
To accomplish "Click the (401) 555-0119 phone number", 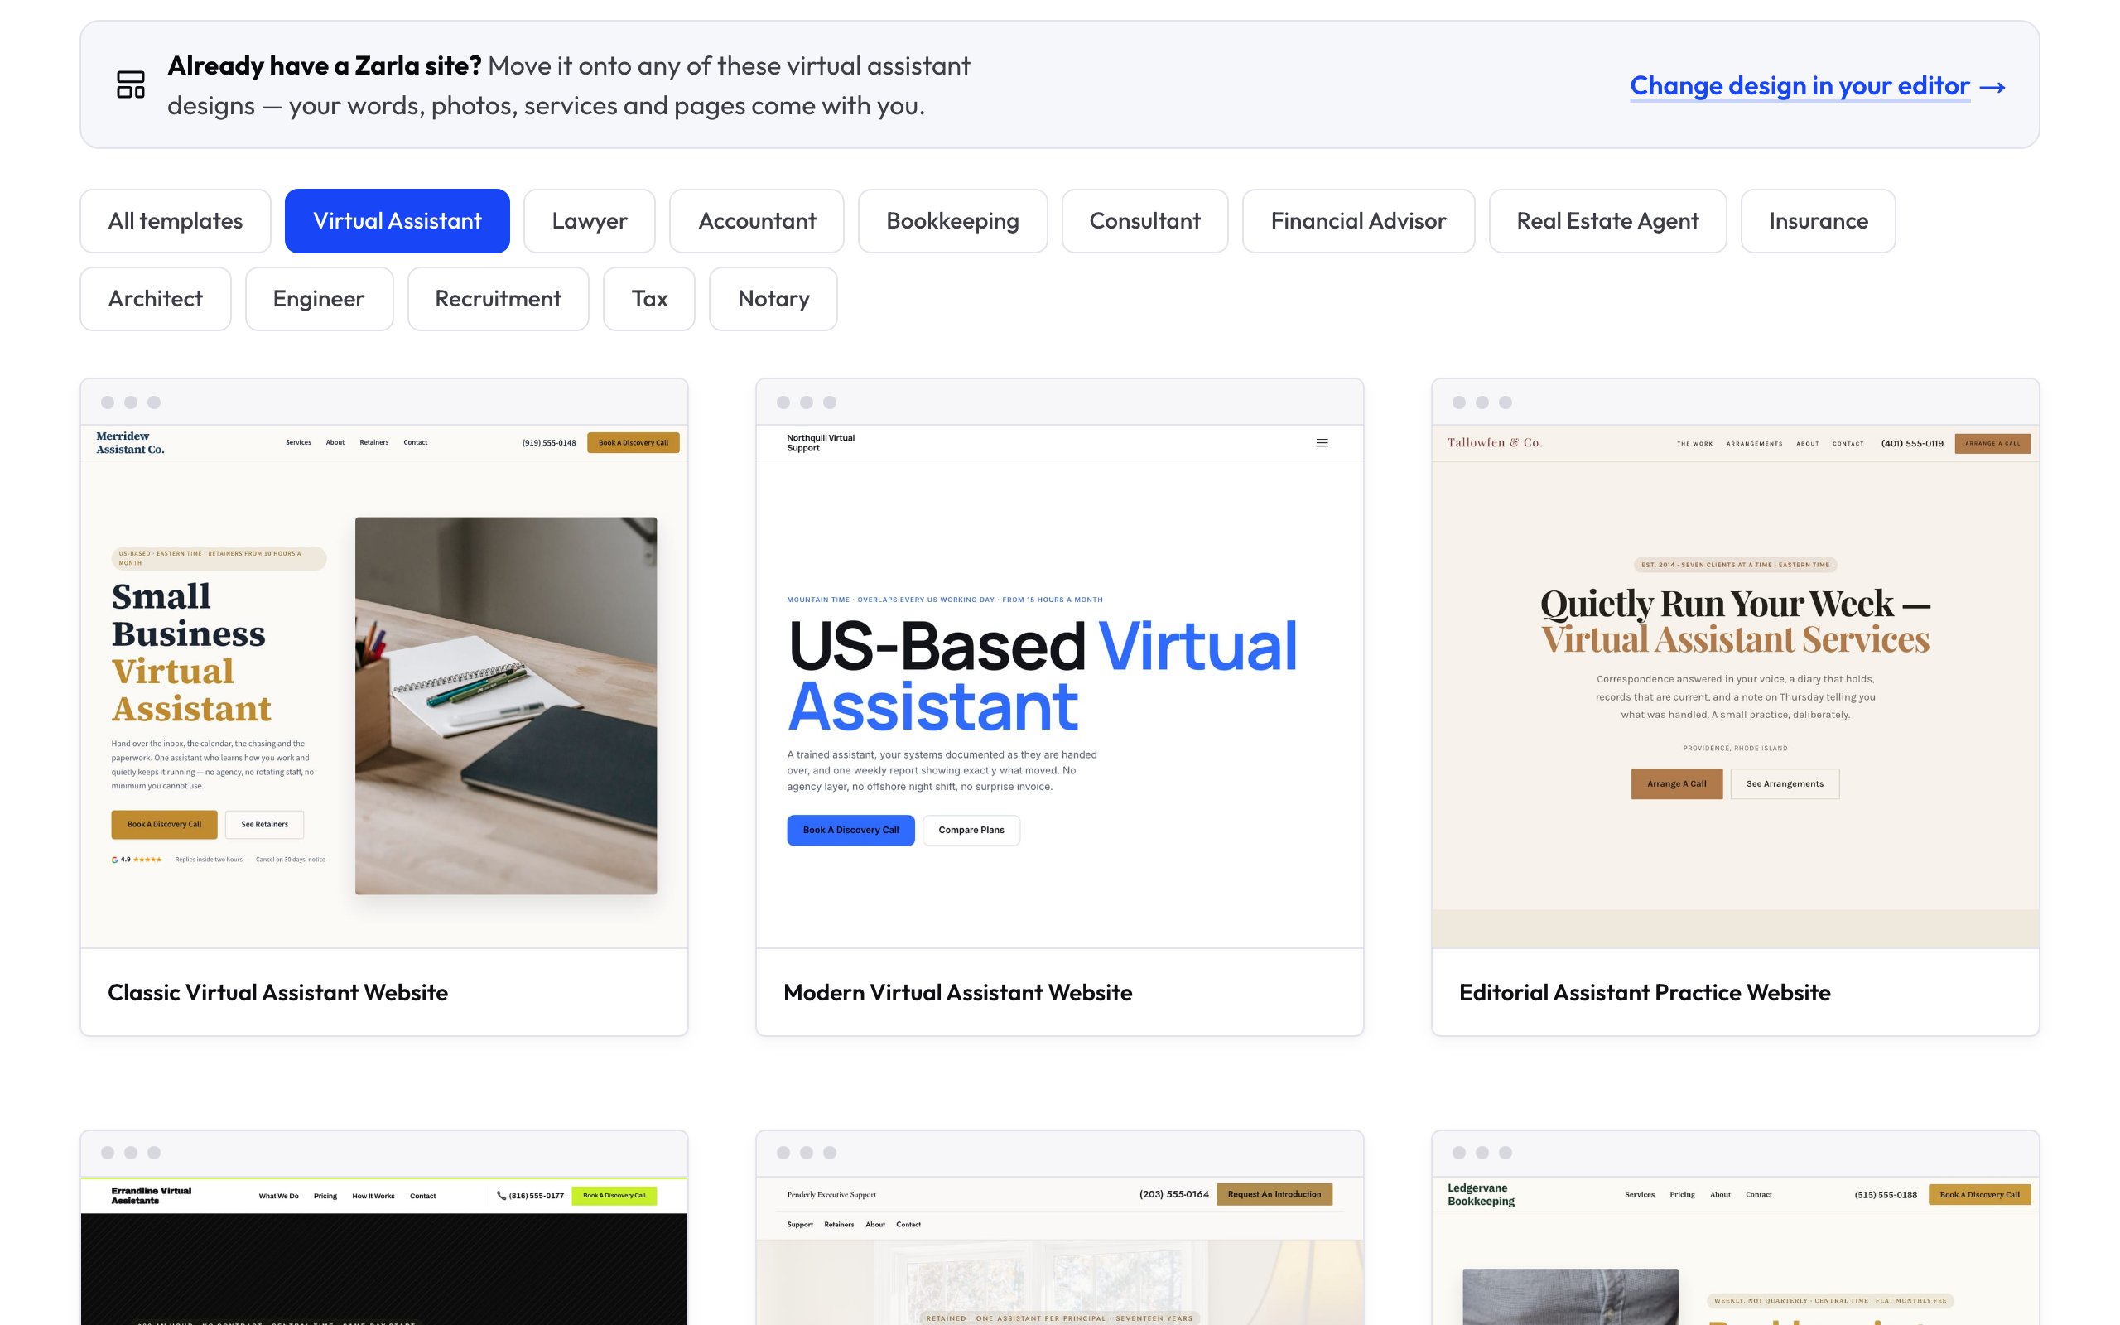I will [1911, 443].
